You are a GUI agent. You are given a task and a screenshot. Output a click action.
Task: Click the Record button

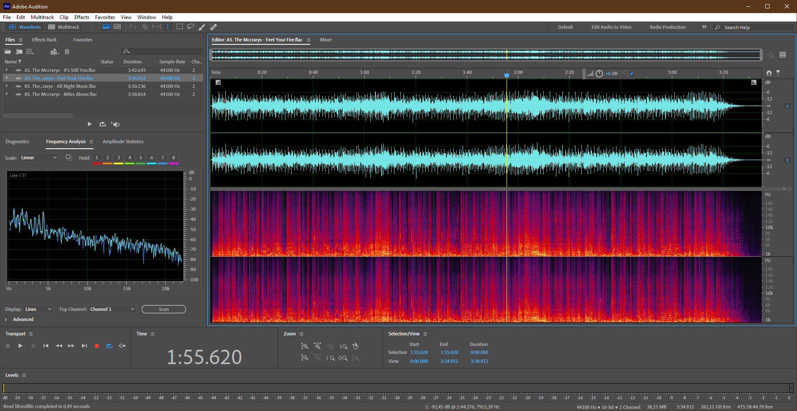97,346
